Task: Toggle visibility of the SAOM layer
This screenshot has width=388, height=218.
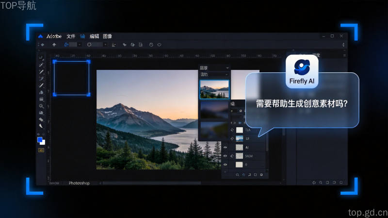Action: point(225,156)
